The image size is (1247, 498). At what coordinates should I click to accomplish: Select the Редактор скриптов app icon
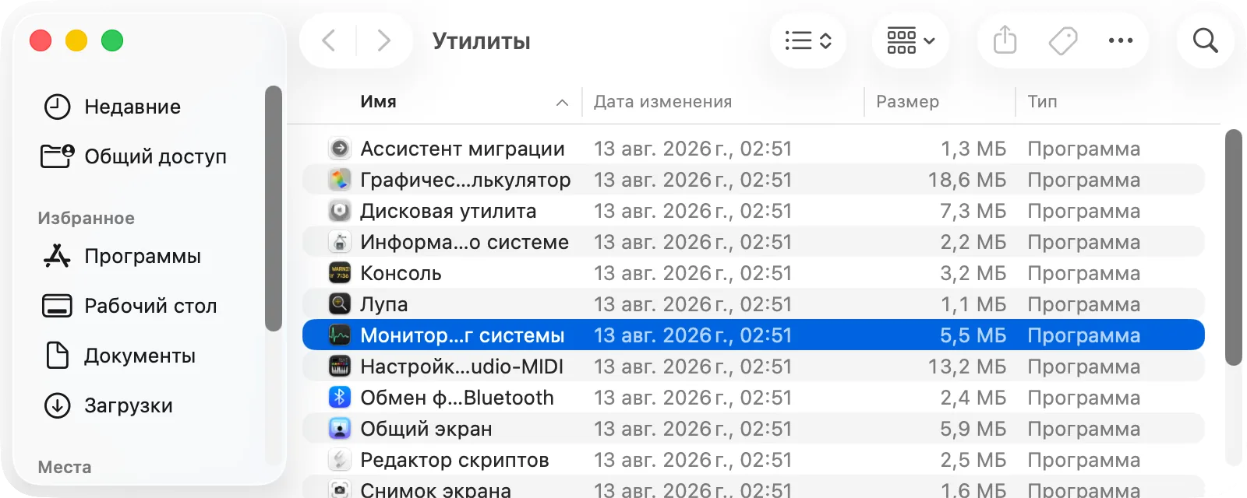pyautogui.click(x=340, y=459)
